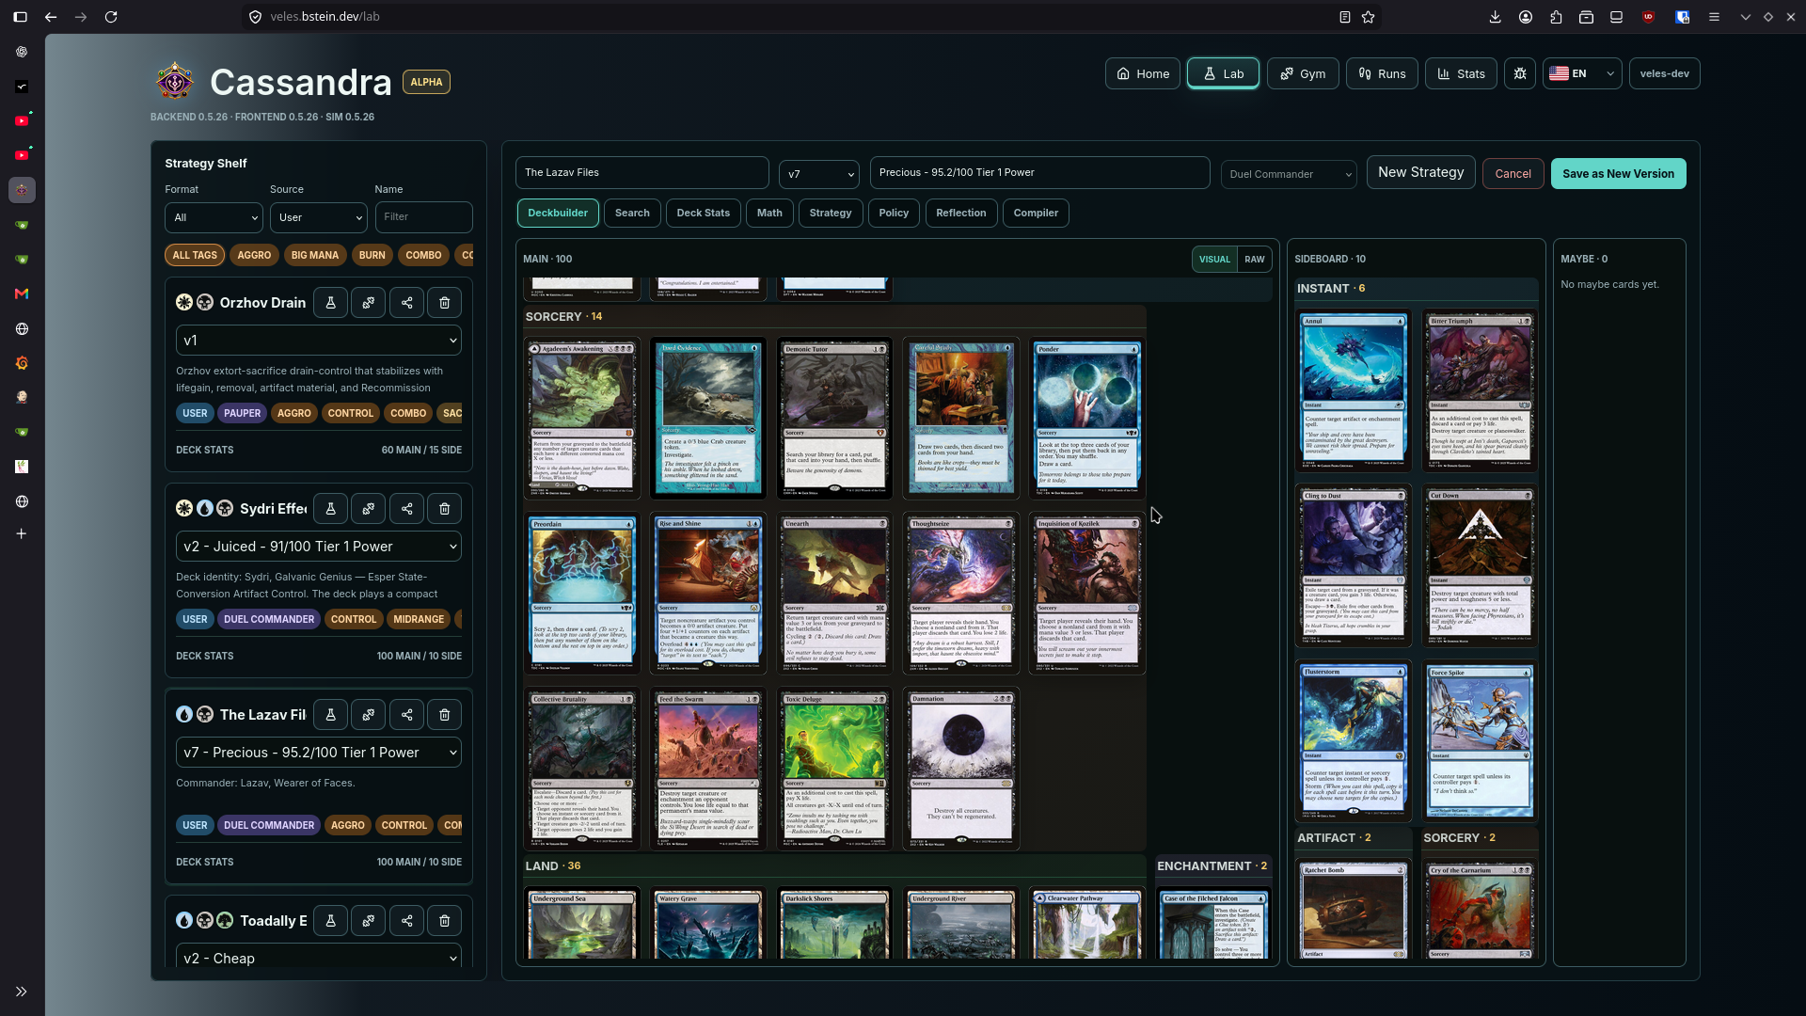Edit the strategy name field 'The Lazav Files'
This screenshot has height=1016, width=1806.
click(x=642, y=173)
